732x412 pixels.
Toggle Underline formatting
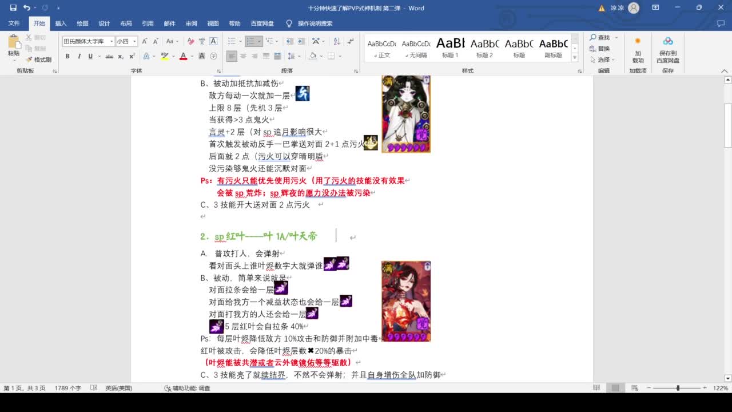(x=90, y=56)
